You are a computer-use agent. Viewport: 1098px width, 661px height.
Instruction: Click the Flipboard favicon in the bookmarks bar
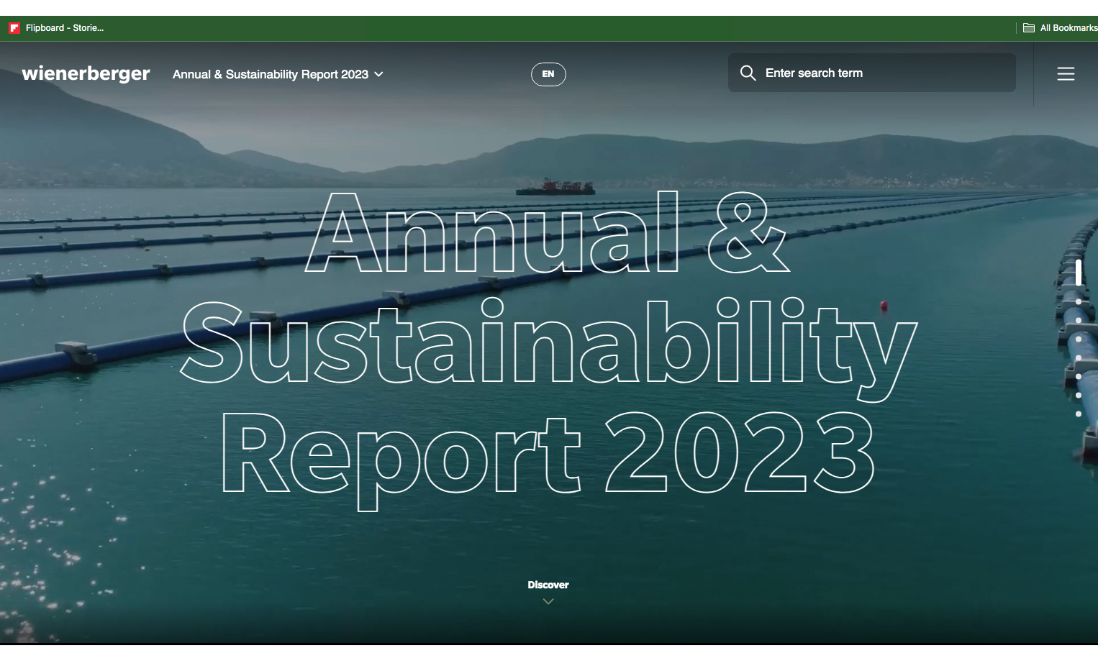14,28
